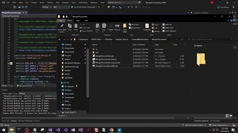Click the Sample_Source breadcrumb in address bar

point(122,40)
